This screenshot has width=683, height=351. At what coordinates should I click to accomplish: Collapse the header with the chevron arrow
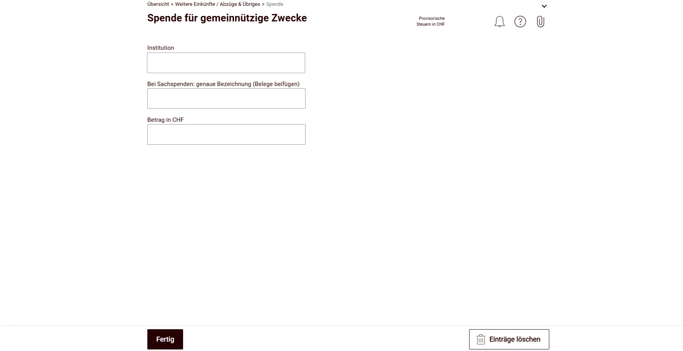click(x=544, y=6)
